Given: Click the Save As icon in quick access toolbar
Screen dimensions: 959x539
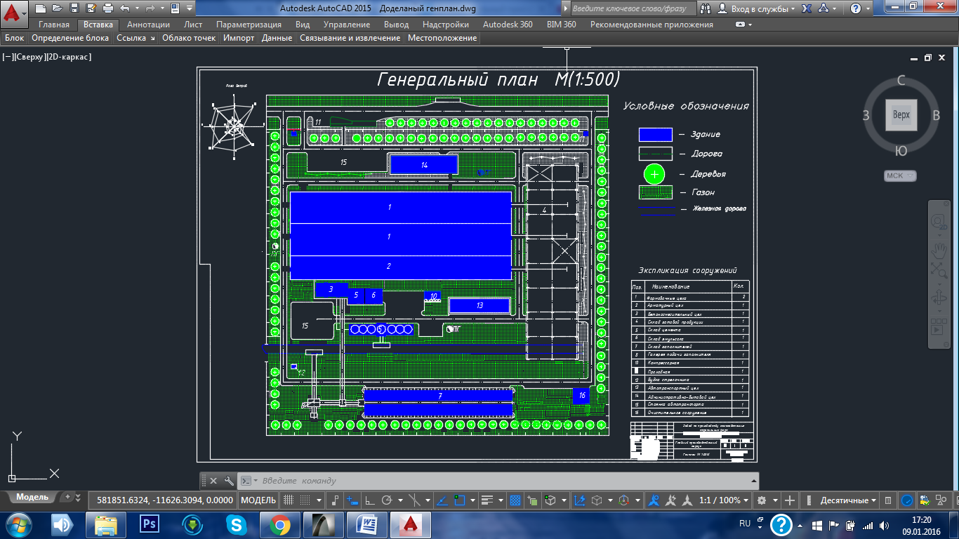Looking at the screenshot, I should click(90, 8).
